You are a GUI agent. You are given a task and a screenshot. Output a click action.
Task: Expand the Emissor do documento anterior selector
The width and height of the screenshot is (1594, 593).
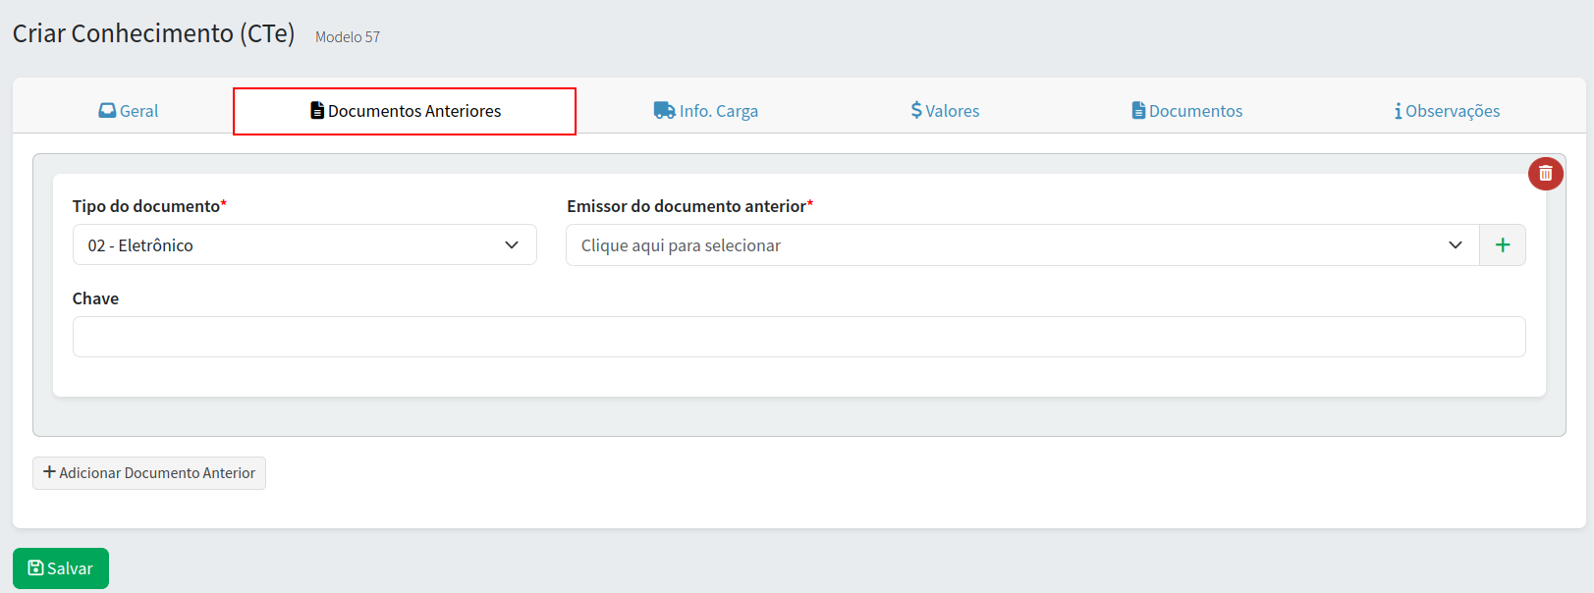[1012, 245]
